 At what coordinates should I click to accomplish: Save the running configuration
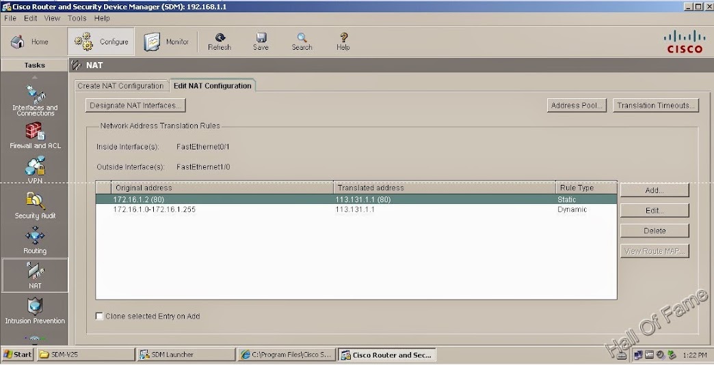[x=261, y=42]
